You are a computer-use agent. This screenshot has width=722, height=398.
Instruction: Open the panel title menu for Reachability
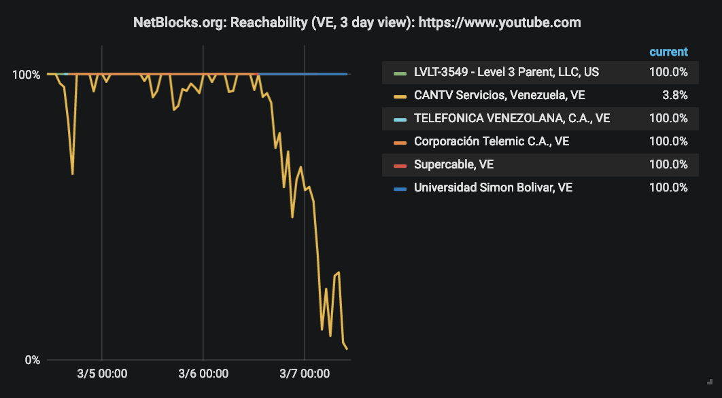click(x=357, y=22)
